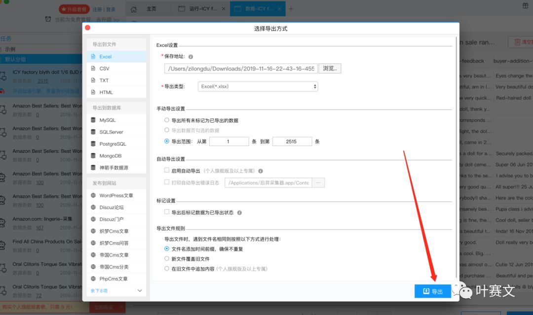Choose the WordPress文章 publish option

click(x=116, y=196)
